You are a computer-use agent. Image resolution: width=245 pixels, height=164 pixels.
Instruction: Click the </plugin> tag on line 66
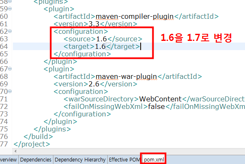[x=61, y=61]
